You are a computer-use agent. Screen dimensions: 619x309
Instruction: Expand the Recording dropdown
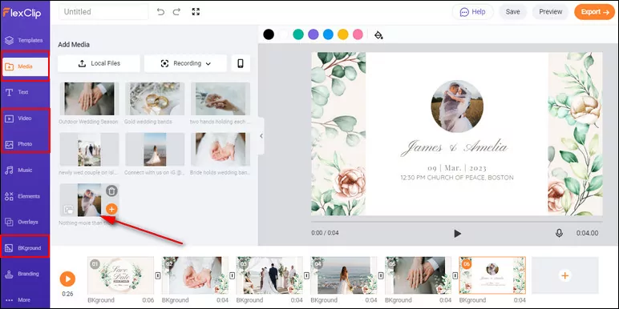coord(185,63)
